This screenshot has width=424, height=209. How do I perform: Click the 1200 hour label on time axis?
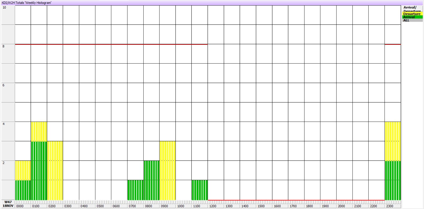[213, 206]
